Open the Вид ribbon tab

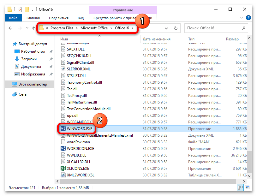pyautogui.click(x=81, y=18)
